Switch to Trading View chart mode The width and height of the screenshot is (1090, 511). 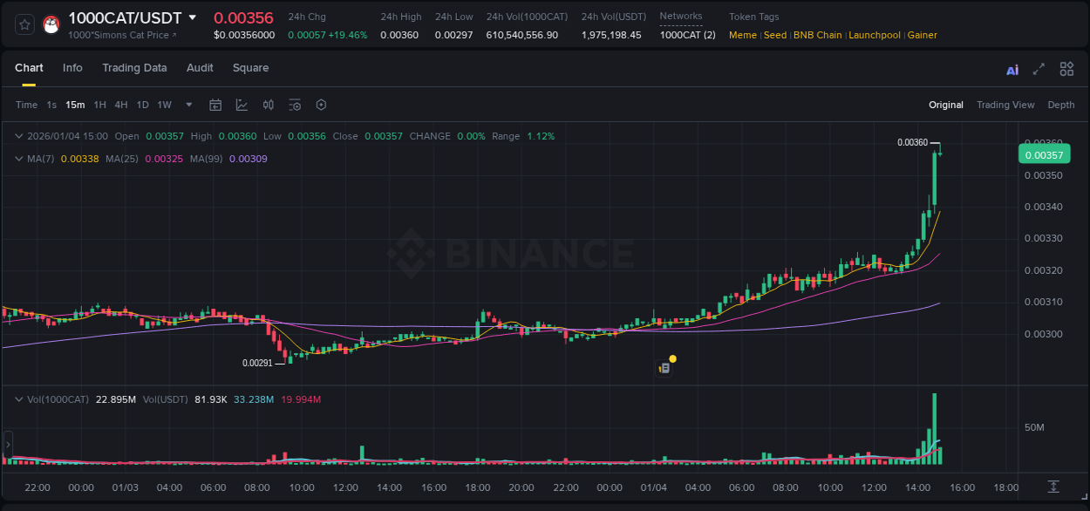(x=1005, y=105)
